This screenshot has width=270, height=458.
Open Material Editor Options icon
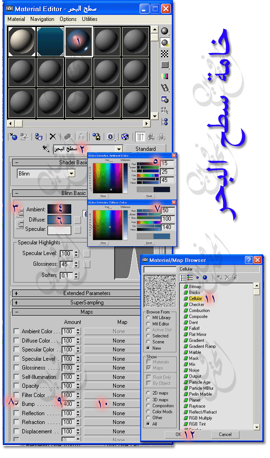165,99
